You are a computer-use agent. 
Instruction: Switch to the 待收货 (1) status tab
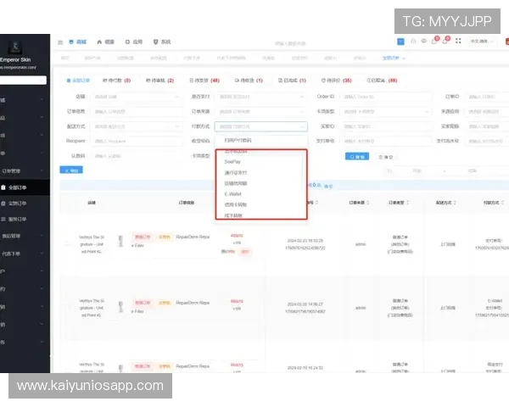point(249,81)
